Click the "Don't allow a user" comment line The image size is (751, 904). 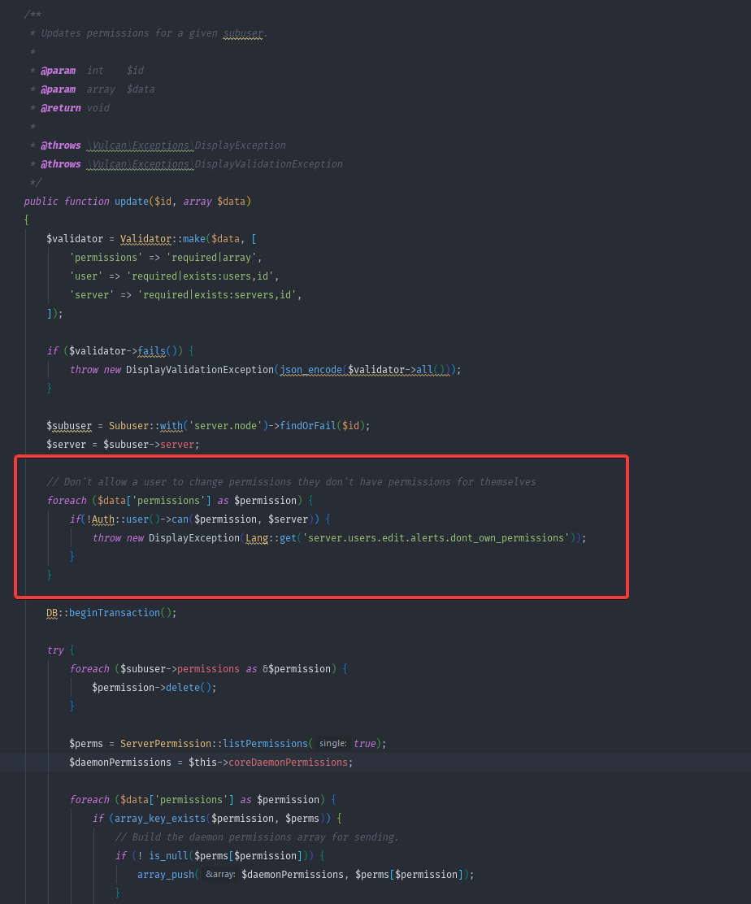coord(291,482)
